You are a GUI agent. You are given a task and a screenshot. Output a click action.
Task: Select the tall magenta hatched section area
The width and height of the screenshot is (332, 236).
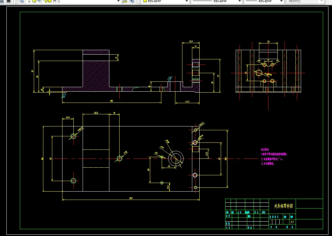[96, 73]
